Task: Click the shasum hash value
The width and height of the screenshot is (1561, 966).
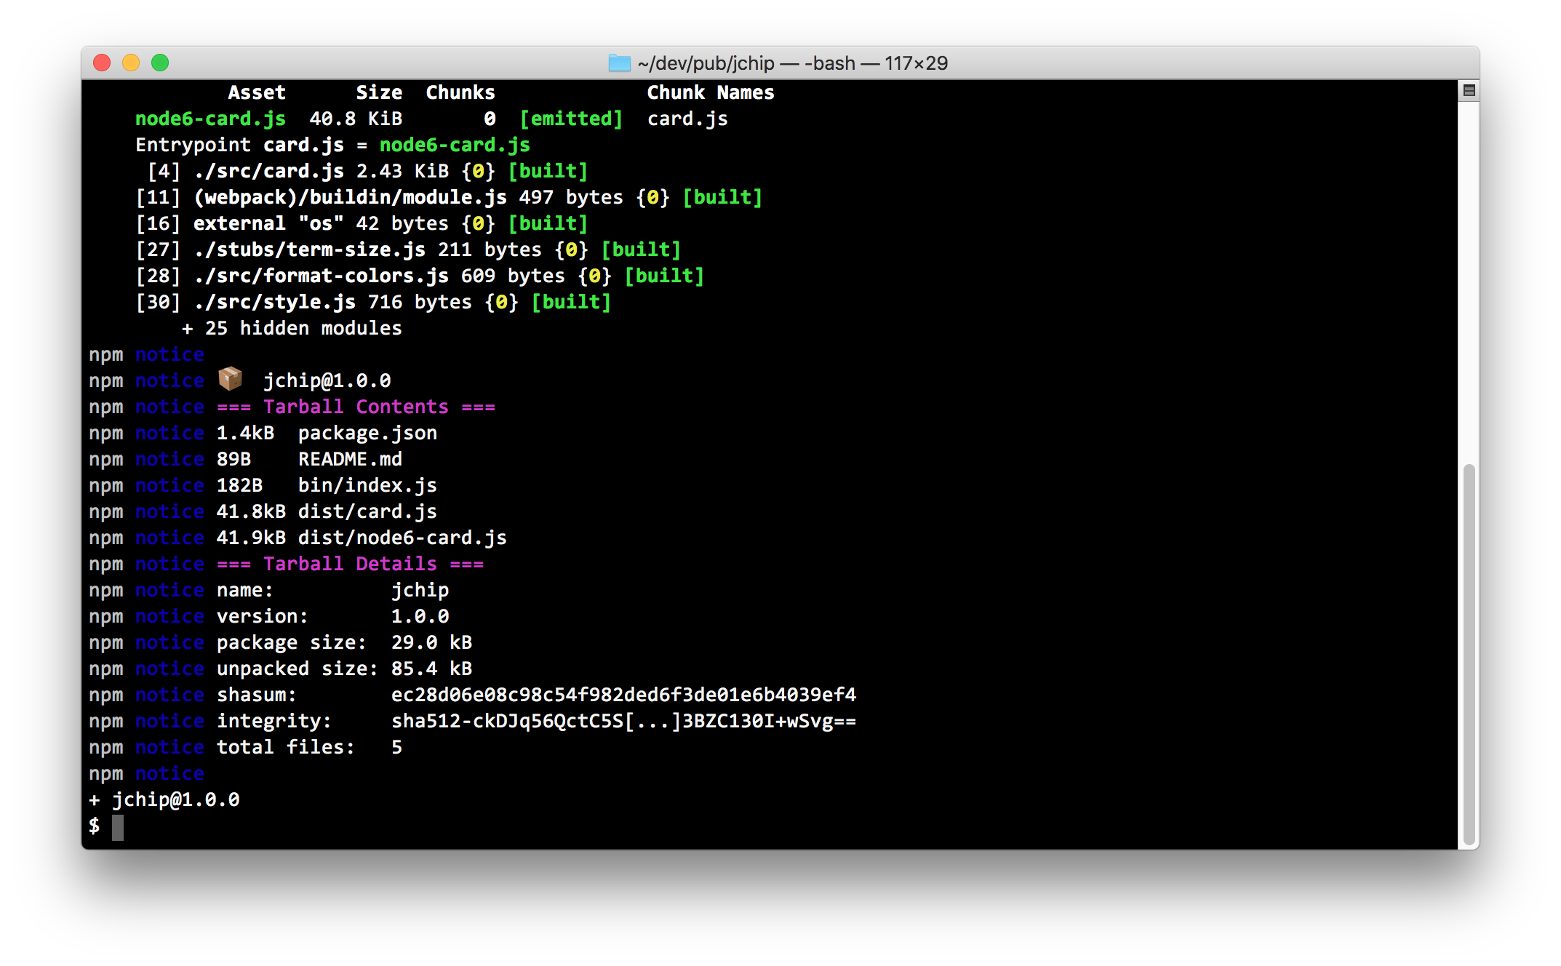Action: click(x=623, y=695)
